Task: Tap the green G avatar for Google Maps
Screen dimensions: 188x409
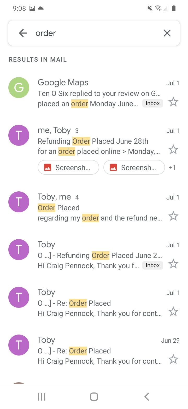Action: click(x=19, y=88)
